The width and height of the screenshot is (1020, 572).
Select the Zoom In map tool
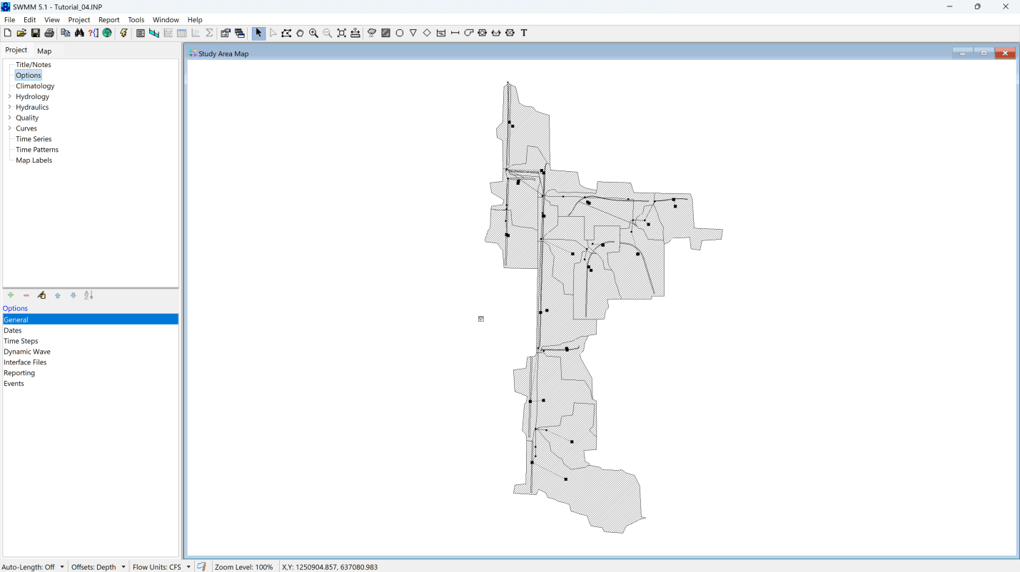313,33
